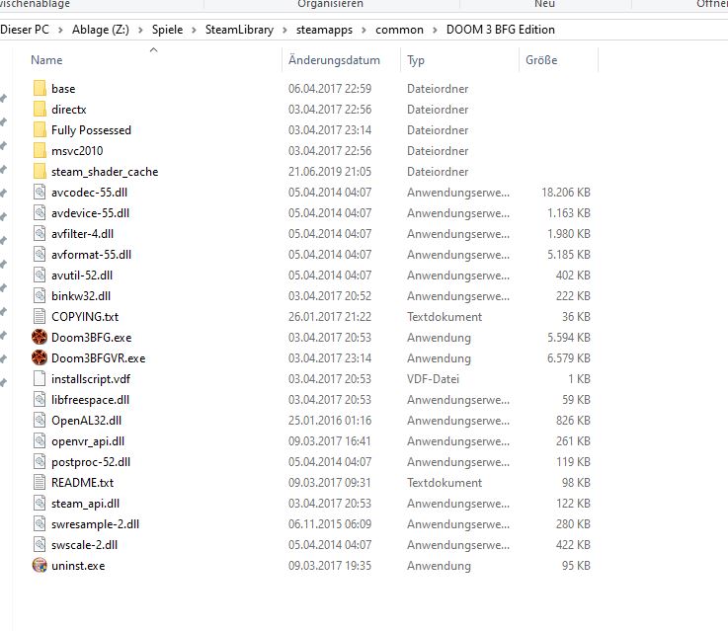The height and width of the screenshot is (631, 728).
Task: Click the OpenAL32.dll file icon
Action: (40, 421)
